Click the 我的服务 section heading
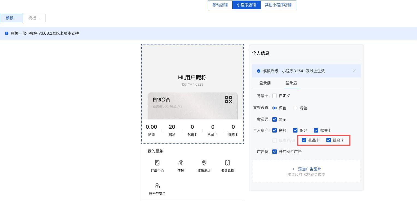This screenshot has width=417, height=213. point(156,151)
